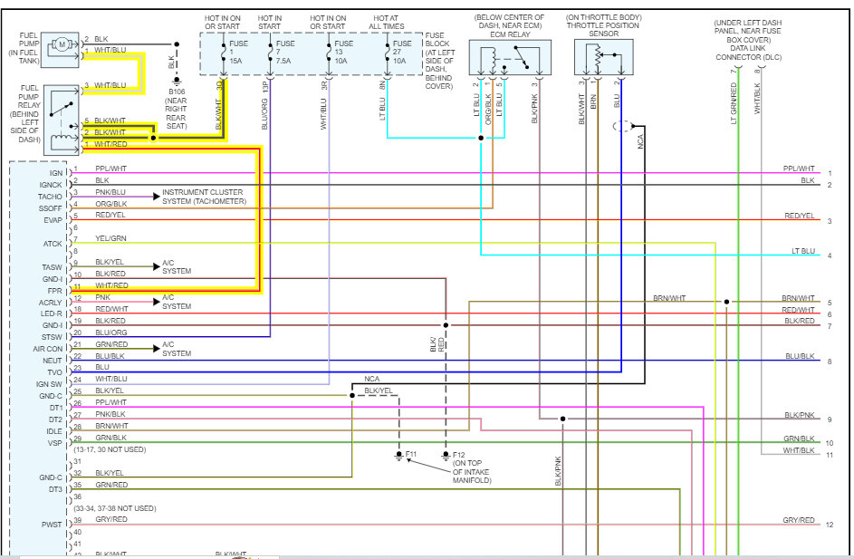Click the 'B106 (NEAR RIGHT REAR SEAT)' label

[177, 109]
